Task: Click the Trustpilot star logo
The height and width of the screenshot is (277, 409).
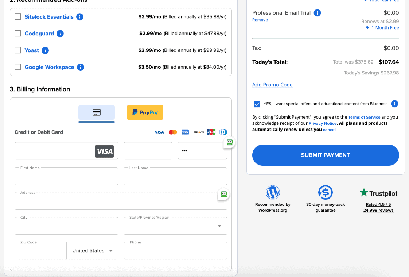Action: point(363,192)
